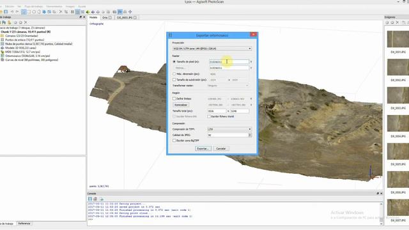The width and height of the screenshot is (409, 230).
Task: Click the Remove items X in workspace panel
Action: [x=26, y=22]
